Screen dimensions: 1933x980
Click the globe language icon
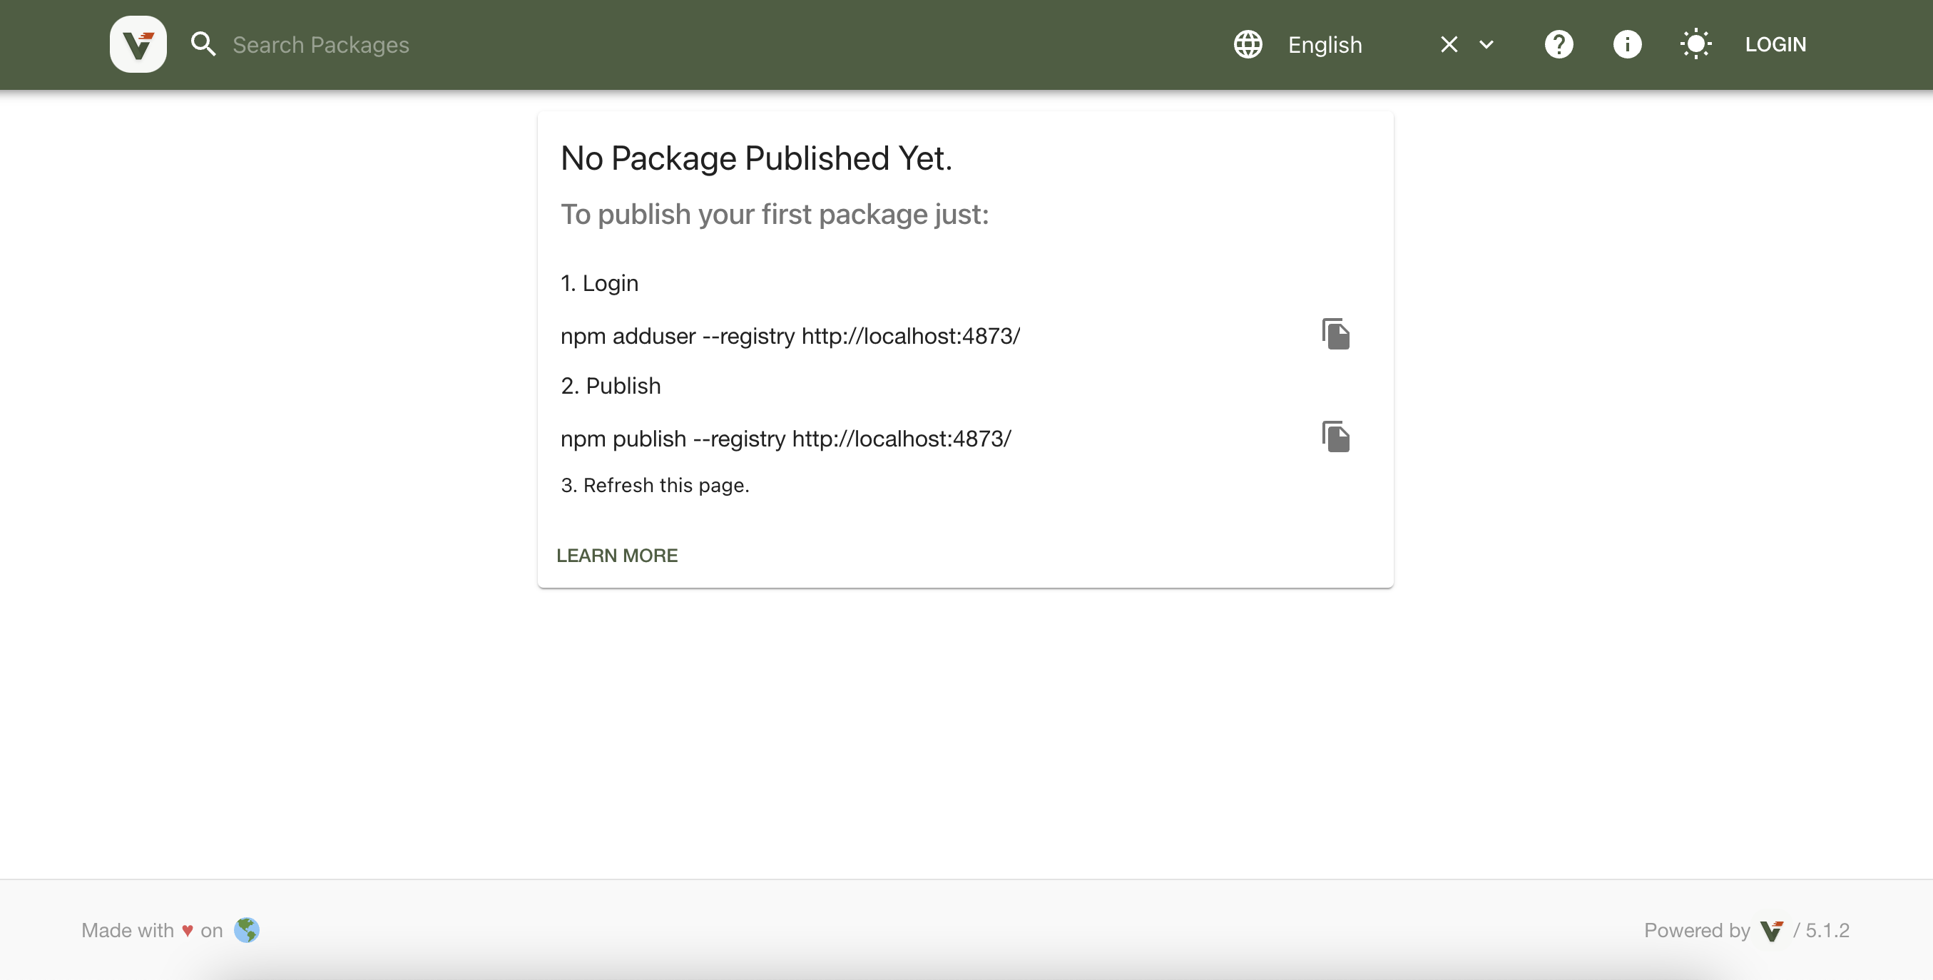1248,44
